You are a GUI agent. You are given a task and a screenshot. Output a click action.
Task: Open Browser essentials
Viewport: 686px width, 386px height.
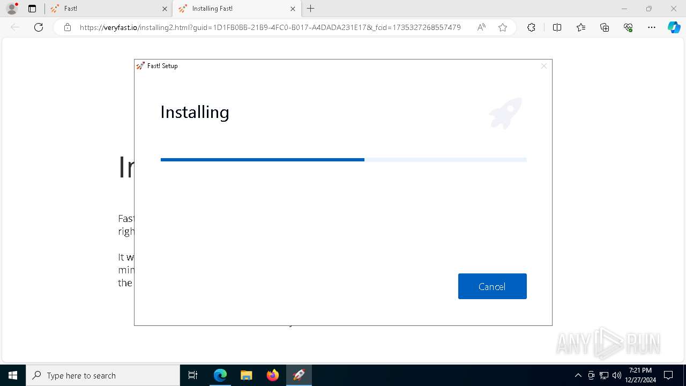click(628, 27)
